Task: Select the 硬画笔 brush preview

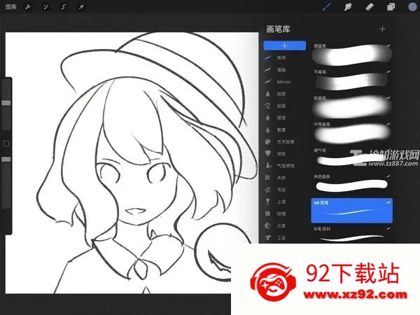Action: coord(351,55)
